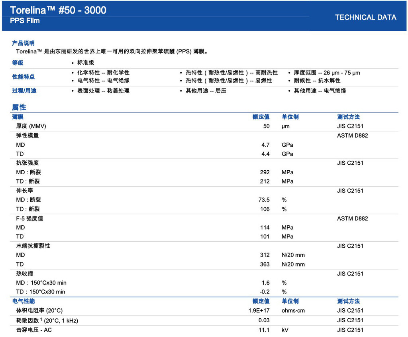Click the "MD : 150°Cx30 min" condition label

[41, 283]
